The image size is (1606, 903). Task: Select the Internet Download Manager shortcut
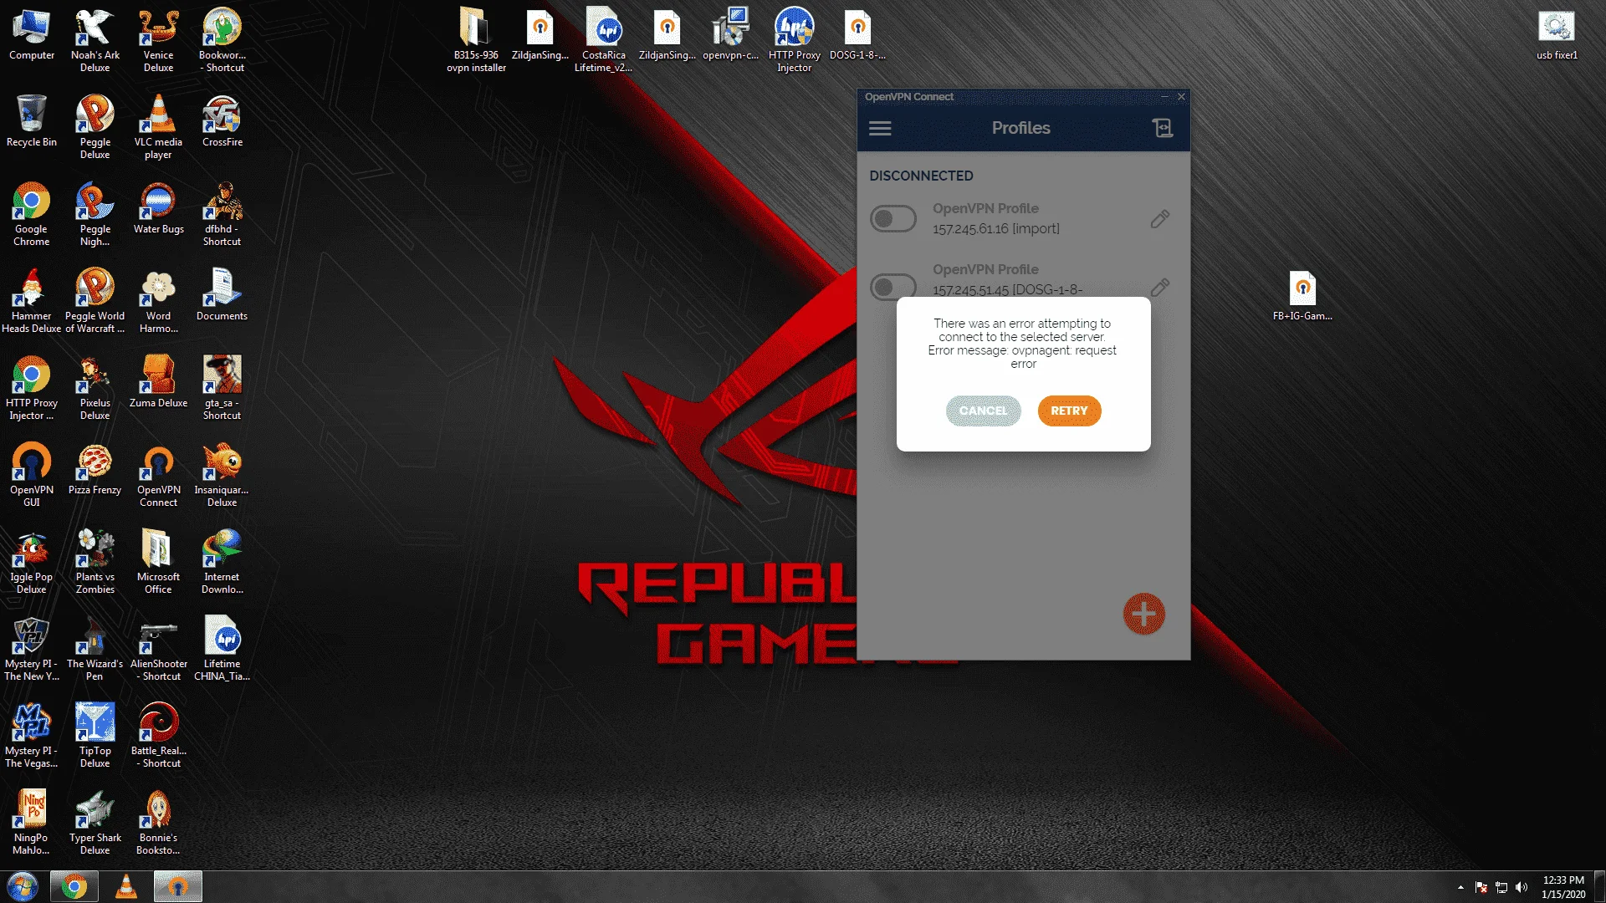tap(222, 562)
